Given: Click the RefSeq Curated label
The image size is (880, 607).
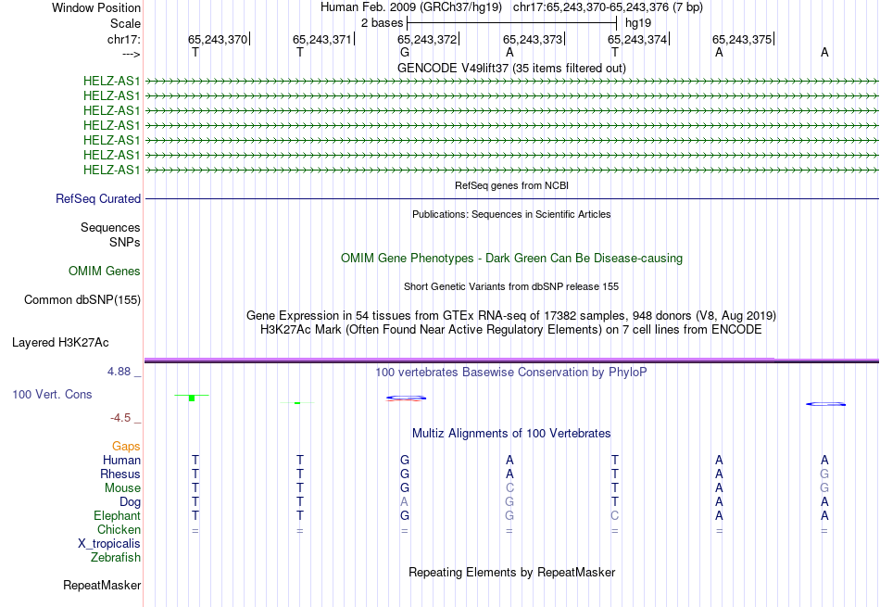Looking at the screenshot, I should (98, 198).
